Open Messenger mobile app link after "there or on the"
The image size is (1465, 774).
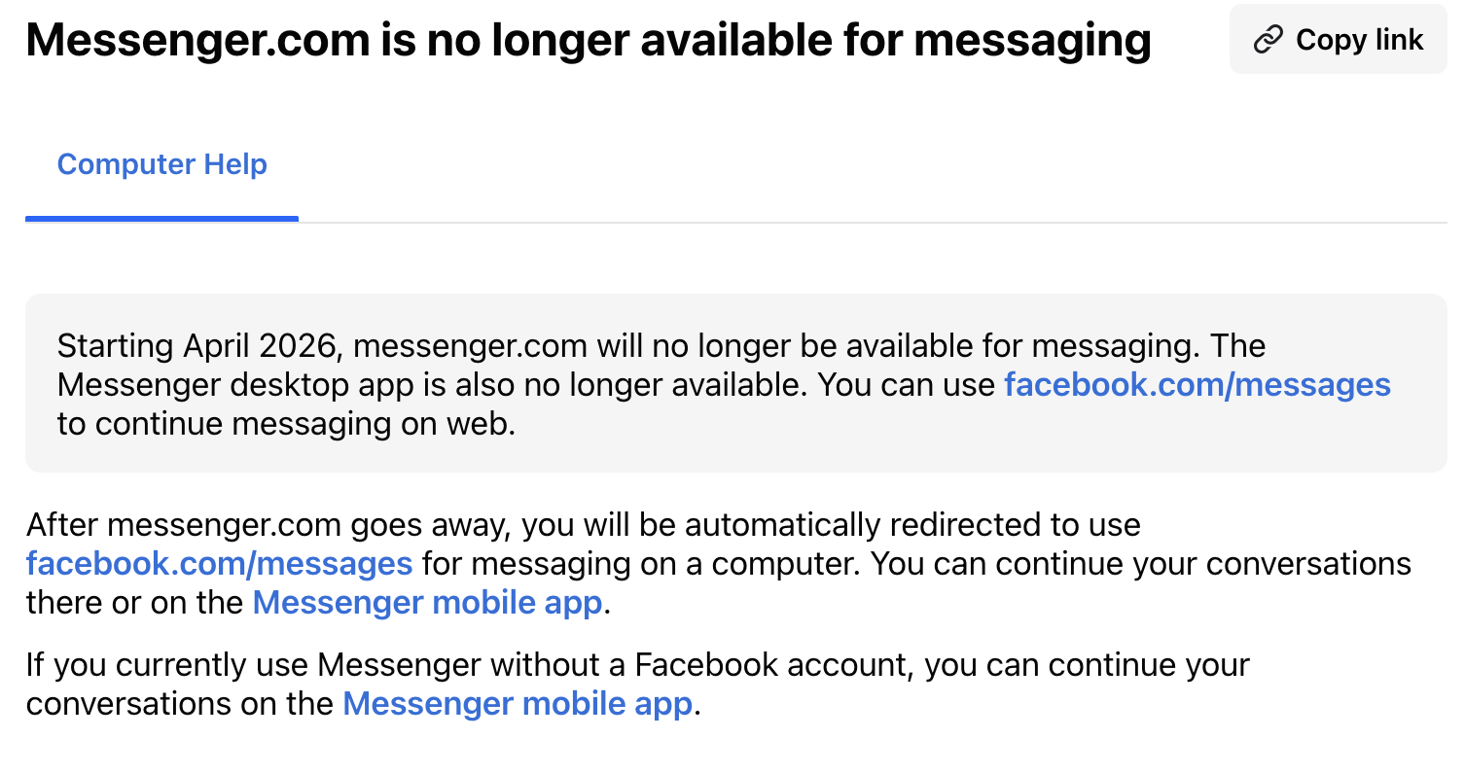tap(427, 603)
